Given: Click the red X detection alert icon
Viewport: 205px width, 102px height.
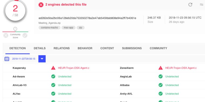Looking at the screenshot, I should point(41,5).
